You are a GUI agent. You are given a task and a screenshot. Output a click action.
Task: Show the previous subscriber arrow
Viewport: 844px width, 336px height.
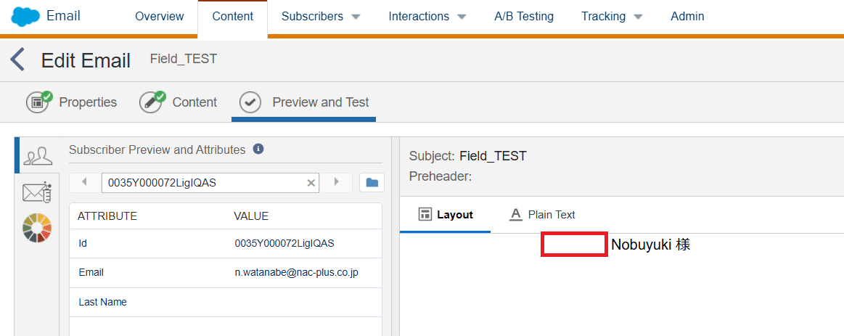(x=84, y=182)
